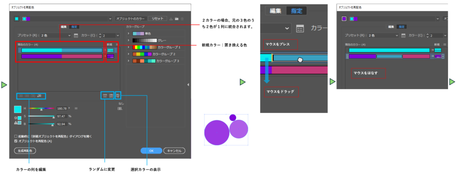Screen dimensions: 456x174
Task: Click the S value field 97.47
Action: [x=62, y=116]
